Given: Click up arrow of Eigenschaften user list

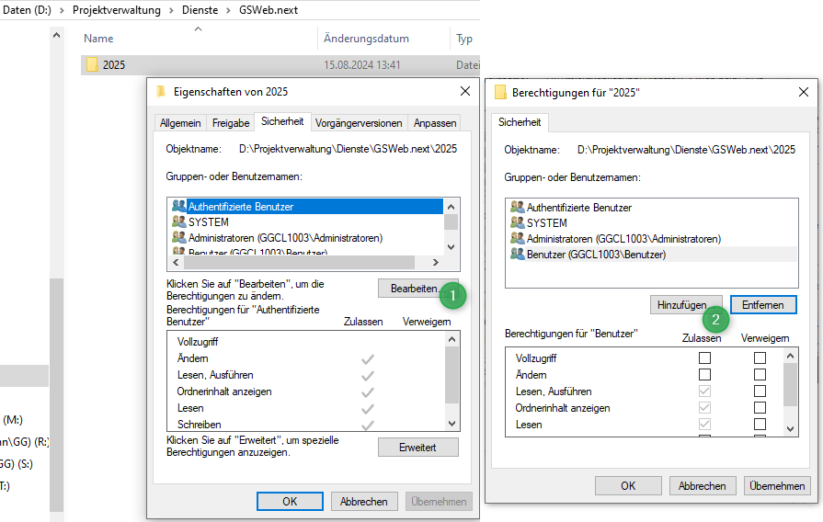Looking at the screenshot, I should click(x=451, y=207).
